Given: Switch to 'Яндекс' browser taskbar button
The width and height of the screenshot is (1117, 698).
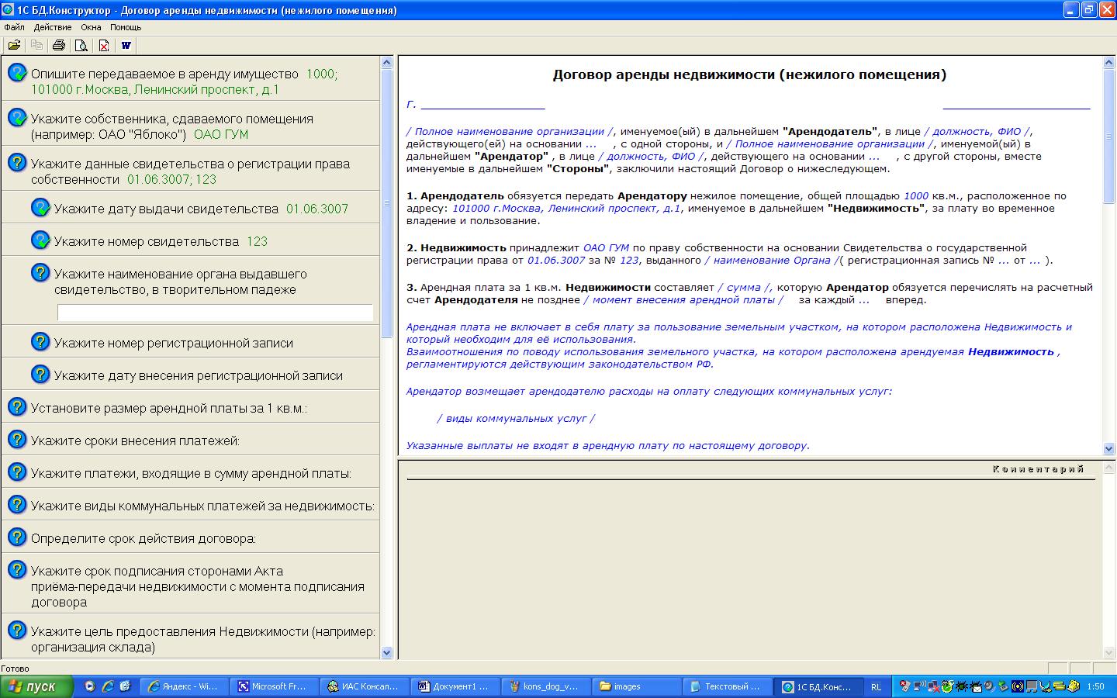Looking at the screenshot, I should coord(186,686).
